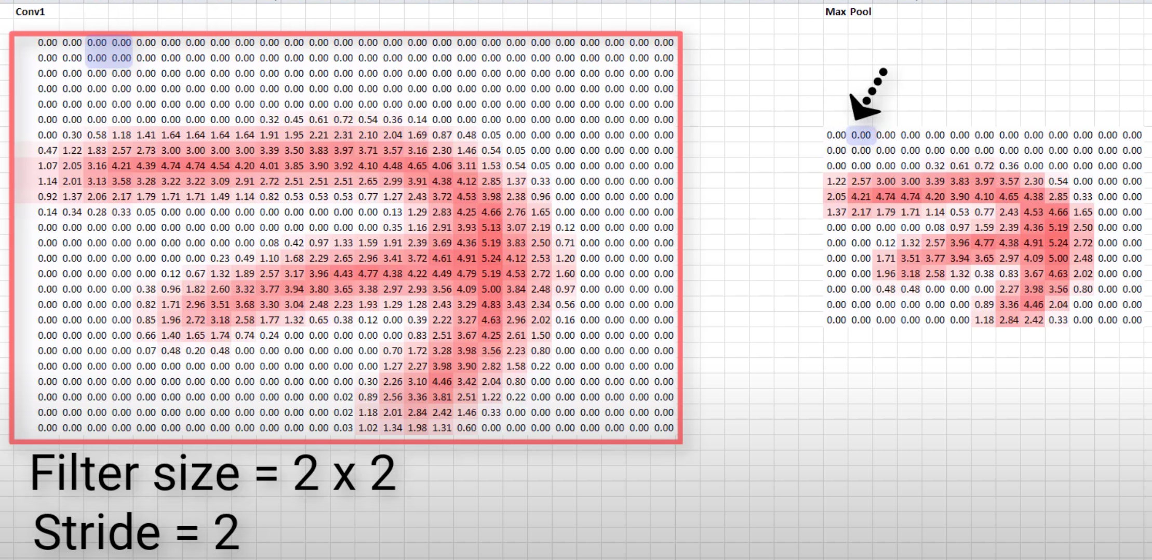This screenshot has width=1152, height=560.
Task: Select the 0.80 cell in Max Pool table
Action: tap(1083, 289)
